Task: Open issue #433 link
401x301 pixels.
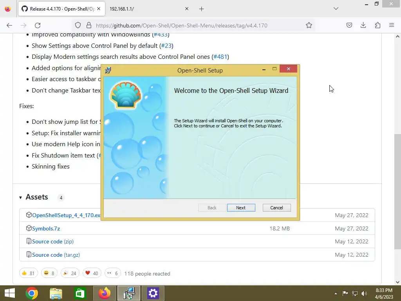Action: pyautogui.click(x=160, y=34)
